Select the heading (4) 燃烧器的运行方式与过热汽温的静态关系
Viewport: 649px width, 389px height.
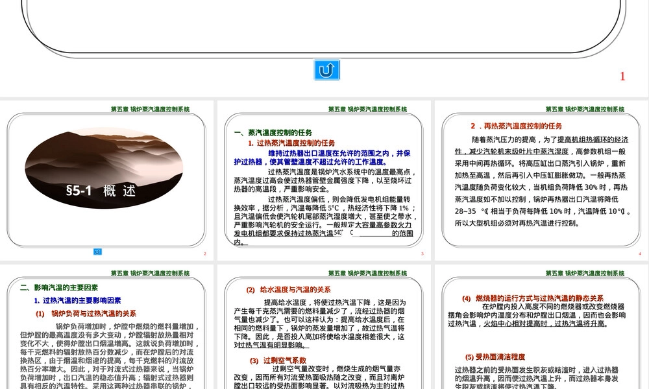[x=533, y=298]
